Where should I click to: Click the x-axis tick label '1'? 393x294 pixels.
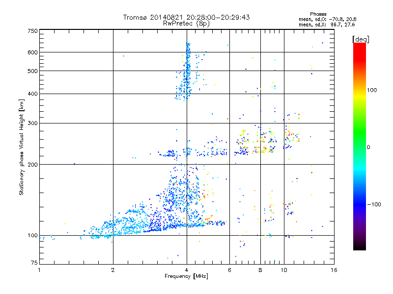click(39, 270)
